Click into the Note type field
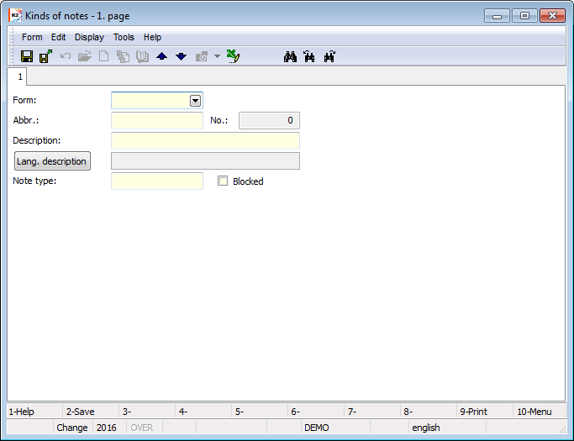 tap(157, 181)
